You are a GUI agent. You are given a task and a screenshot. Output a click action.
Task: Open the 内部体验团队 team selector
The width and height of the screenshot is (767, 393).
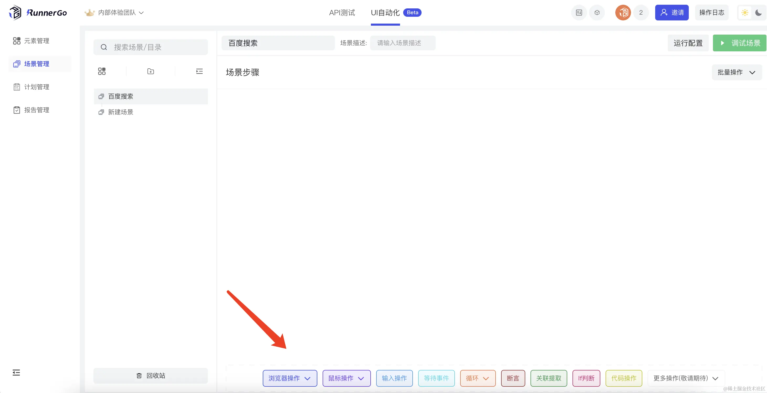117,13
